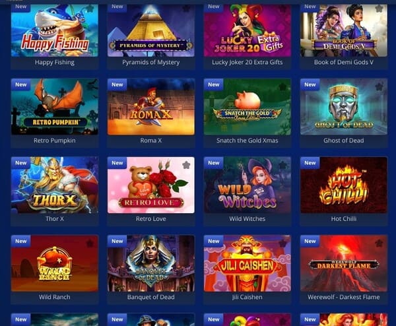Toggle favorite star on Retro Love
Viewport: 396px width, 326px height.
click(x=186, y=165)
